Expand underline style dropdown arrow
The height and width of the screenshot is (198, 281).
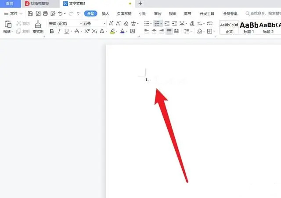click(x=71, y=32)
